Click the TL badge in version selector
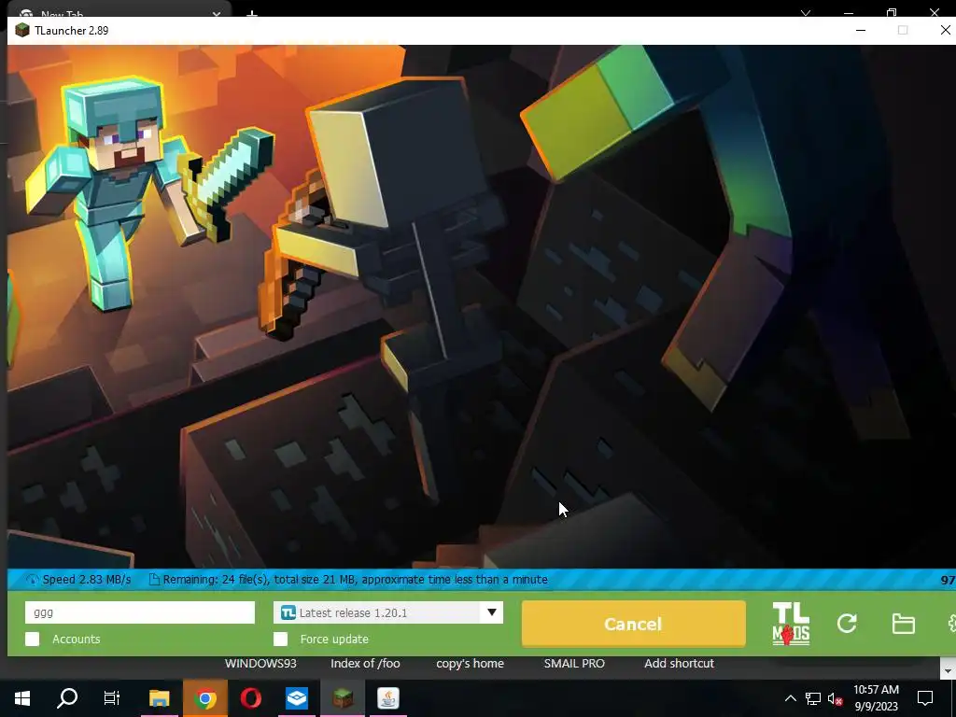The height and width of the screenshot is (717, 956). tap(288, 612)
